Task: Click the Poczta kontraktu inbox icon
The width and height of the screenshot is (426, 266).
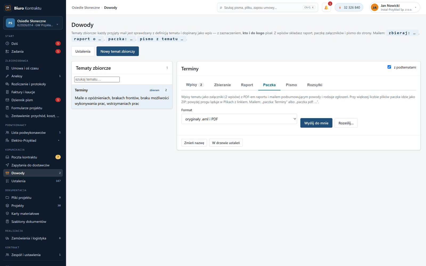Action: (x=7, y=157)
